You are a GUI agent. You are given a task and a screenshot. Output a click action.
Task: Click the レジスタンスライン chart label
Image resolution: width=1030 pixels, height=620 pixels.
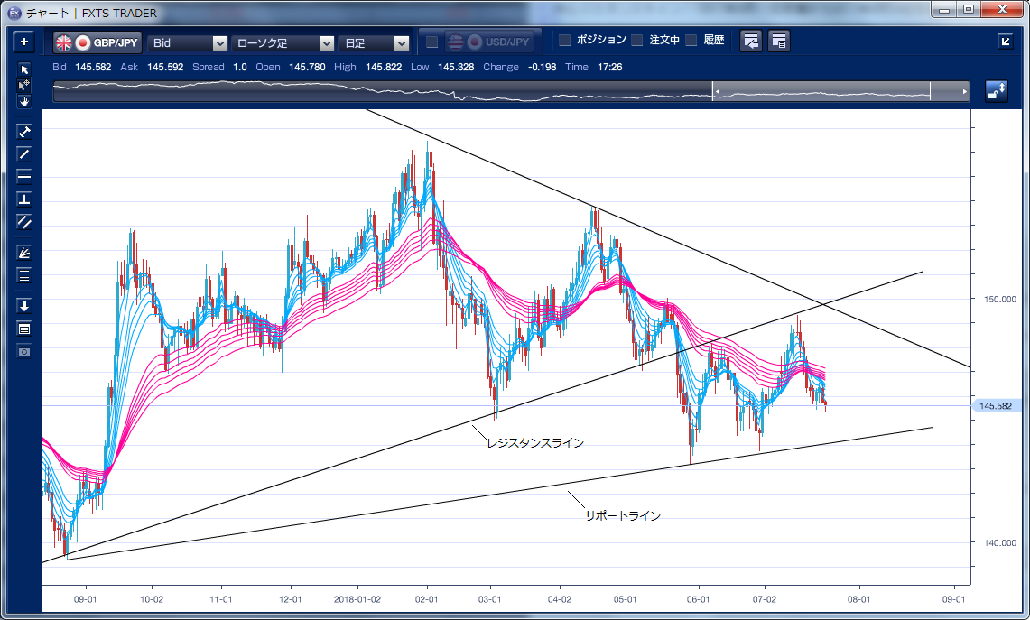coord(535,443)
